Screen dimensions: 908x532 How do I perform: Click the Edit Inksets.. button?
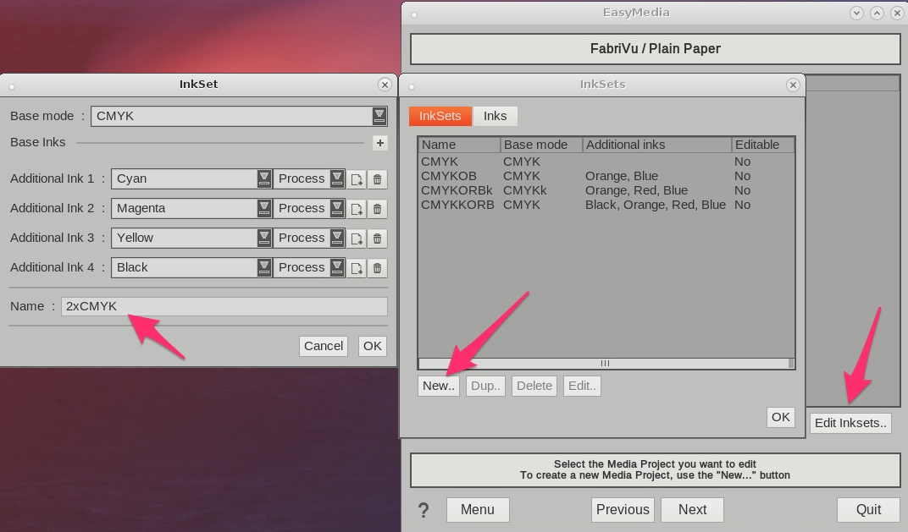(x=850, y=423)
